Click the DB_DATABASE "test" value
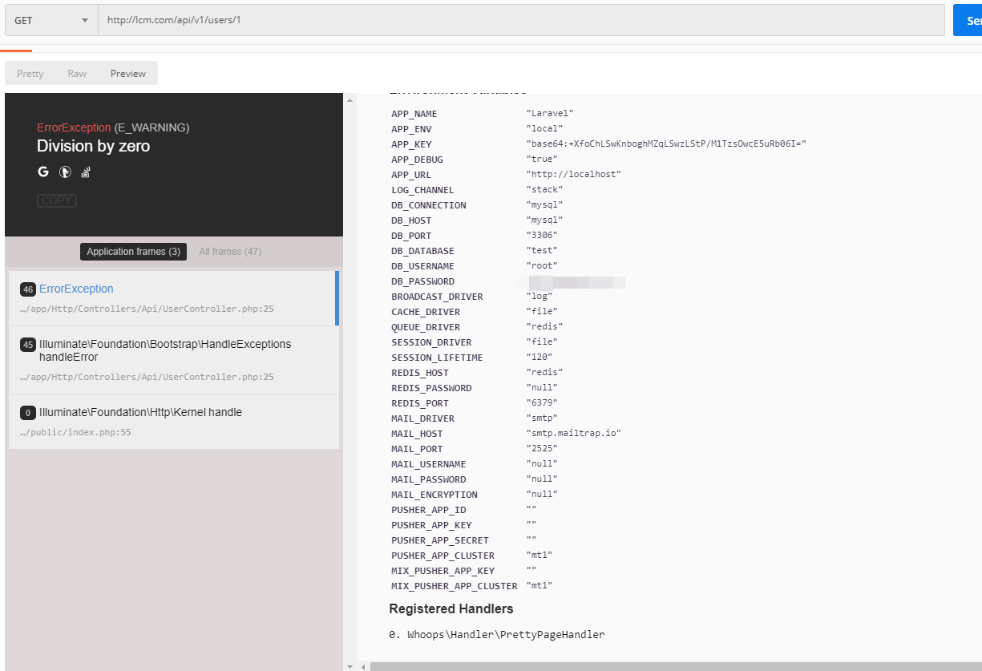 541,251
